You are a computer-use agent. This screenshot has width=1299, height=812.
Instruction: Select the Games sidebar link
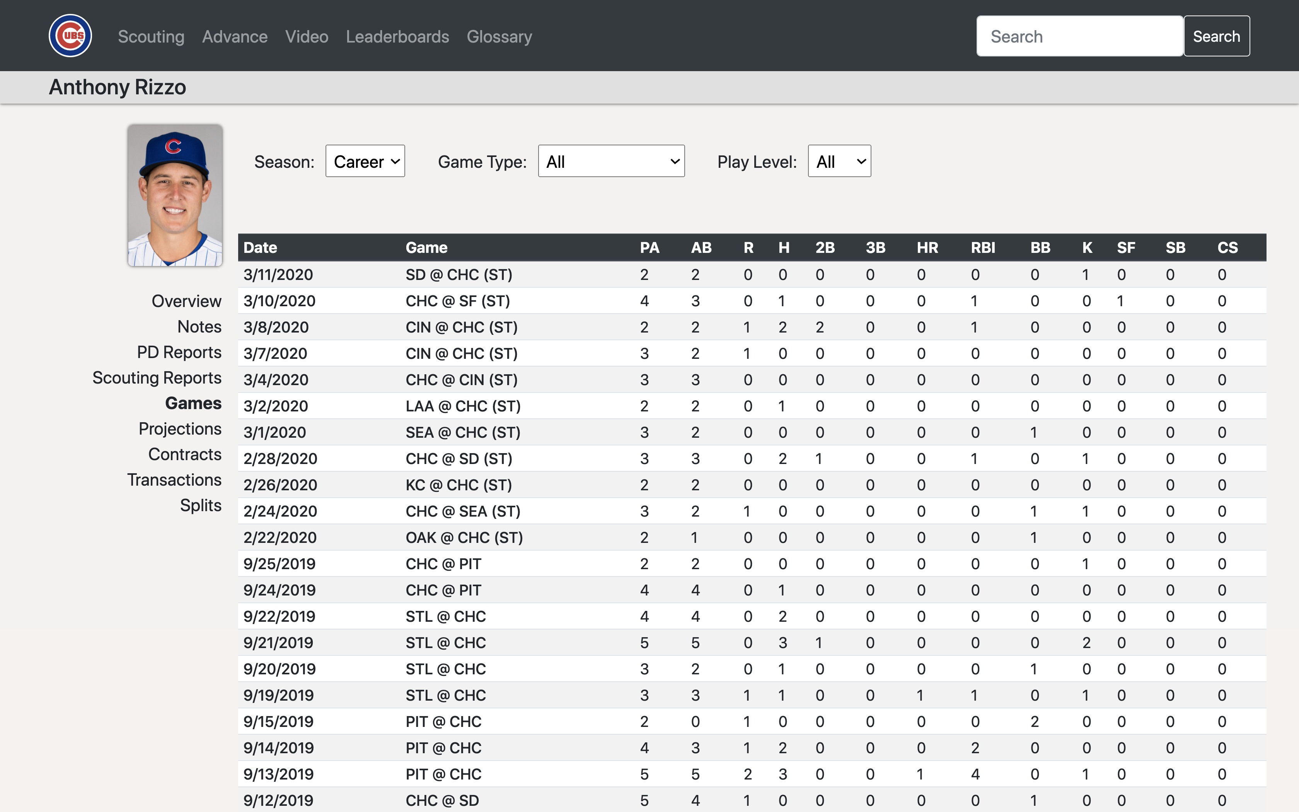[193, 403]
